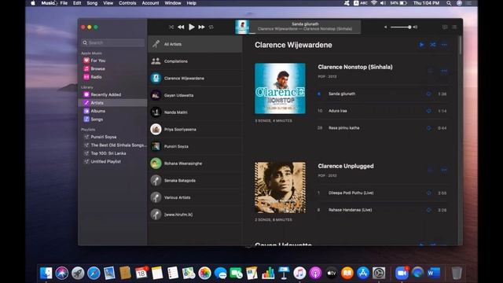Viewport: 503px width, 283px height.
Task: Select Various Artists entry
Action: click(195, 197)
